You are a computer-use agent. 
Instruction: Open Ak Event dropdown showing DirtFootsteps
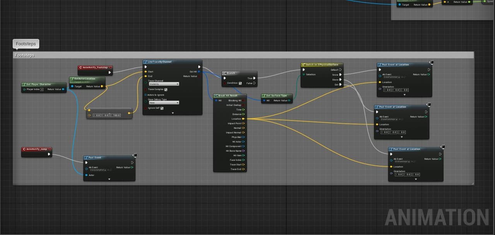pyautogui.click(x=402, y=161)
